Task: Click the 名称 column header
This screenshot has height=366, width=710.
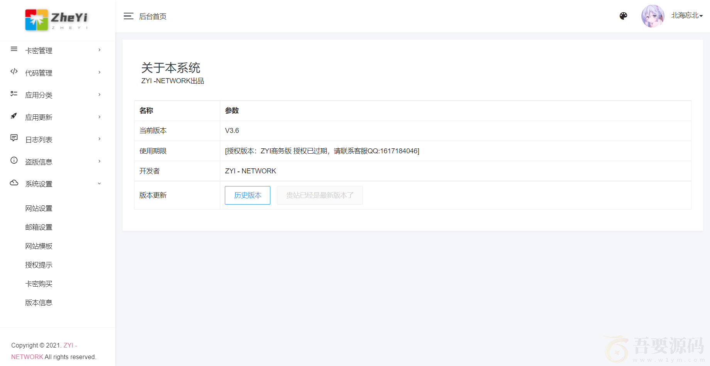Action: tap(146, 111)
